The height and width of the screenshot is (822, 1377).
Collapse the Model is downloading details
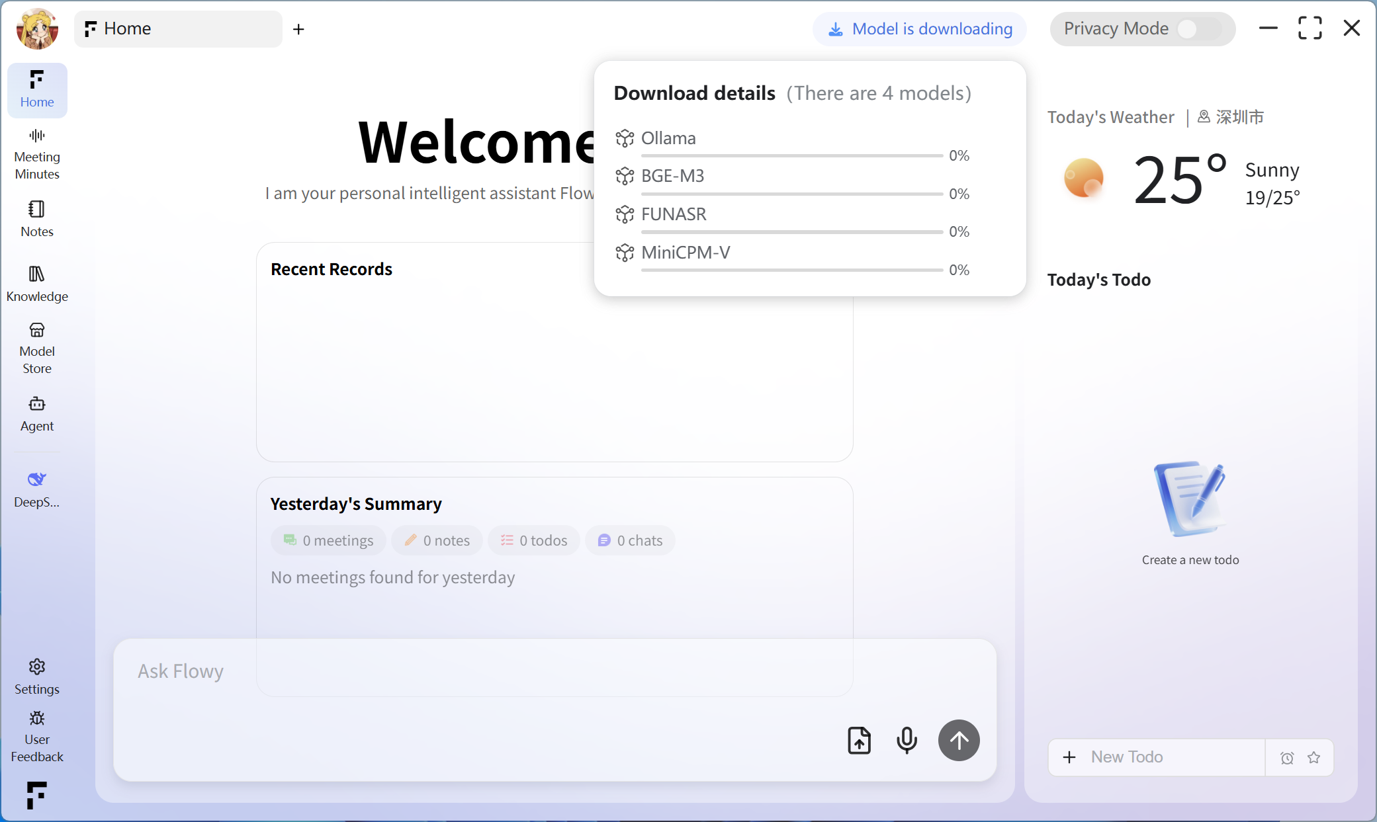920,29
